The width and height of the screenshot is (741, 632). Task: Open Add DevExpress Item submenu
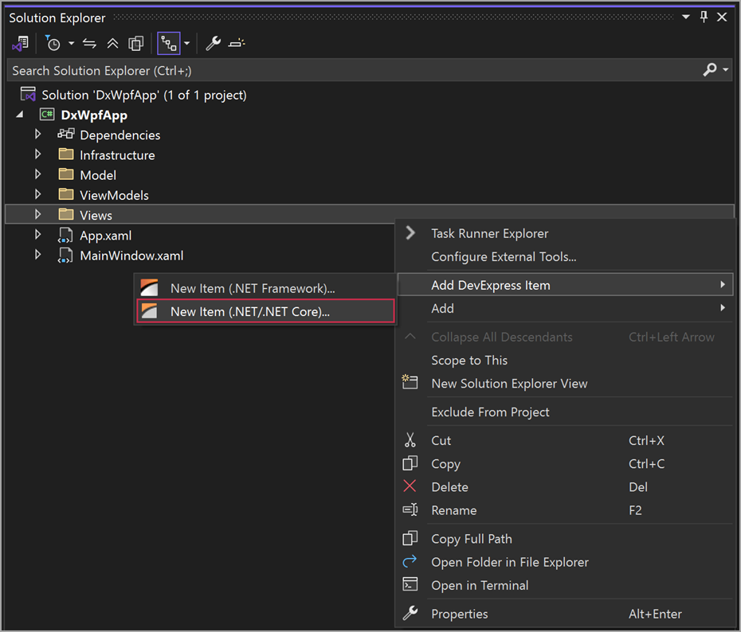565,285
